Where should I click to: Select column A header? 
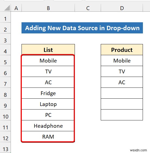(16, 8)
